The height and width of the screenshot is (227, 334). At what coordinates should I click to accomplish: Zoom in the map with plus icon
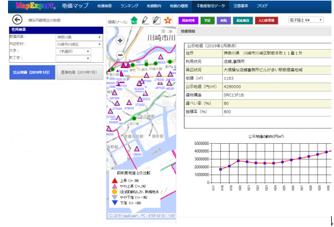point(120,40)
